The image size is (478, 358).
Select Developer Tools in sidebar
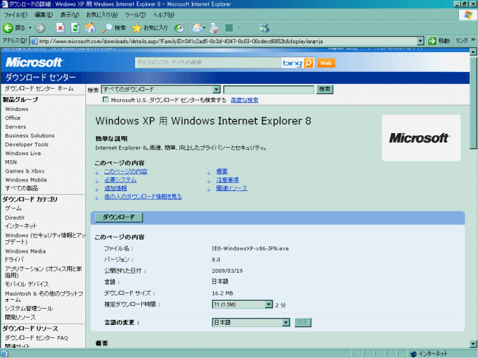(26, 144)
